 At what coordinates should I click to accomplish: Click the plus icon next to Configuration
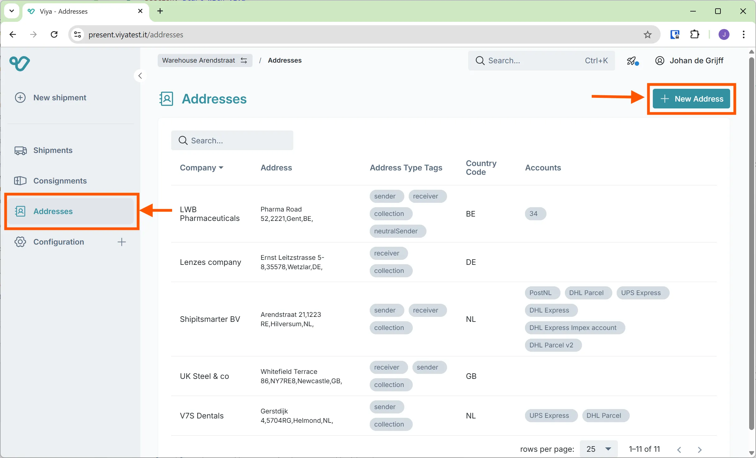[122, 242]
